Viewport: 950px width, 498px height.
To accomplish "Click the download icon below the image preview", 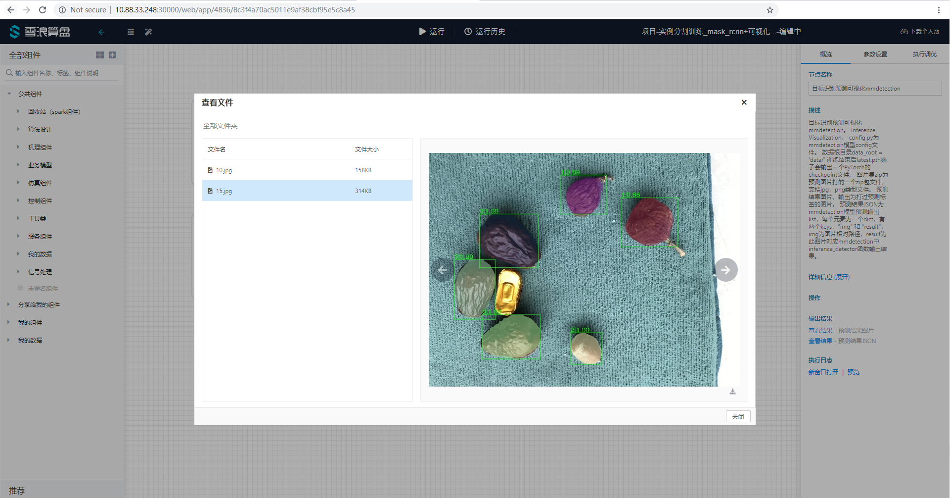I will (732, 392).
